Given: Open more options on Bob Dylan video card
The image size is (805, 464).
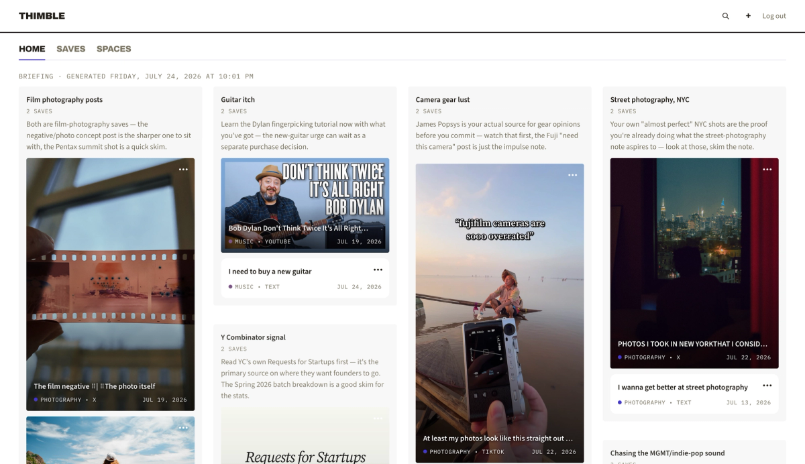Looking at the screenshot, I should coord(378,170).
